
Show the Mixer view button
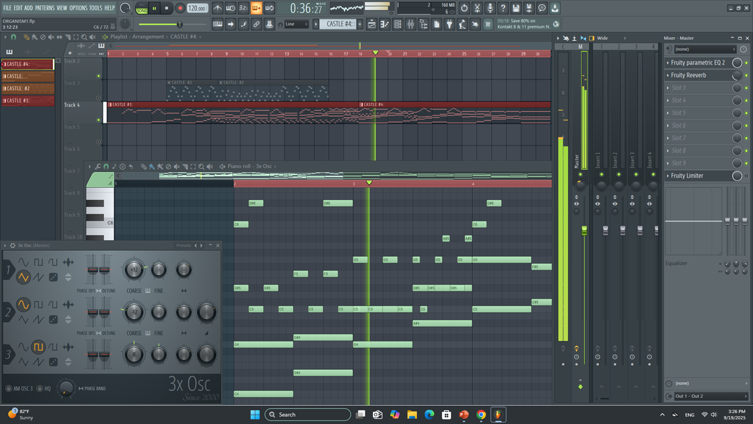click(x=411, y=24)
